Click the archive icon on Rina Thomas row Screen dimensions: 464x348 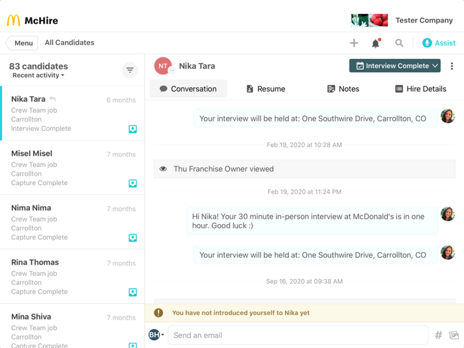133,292
